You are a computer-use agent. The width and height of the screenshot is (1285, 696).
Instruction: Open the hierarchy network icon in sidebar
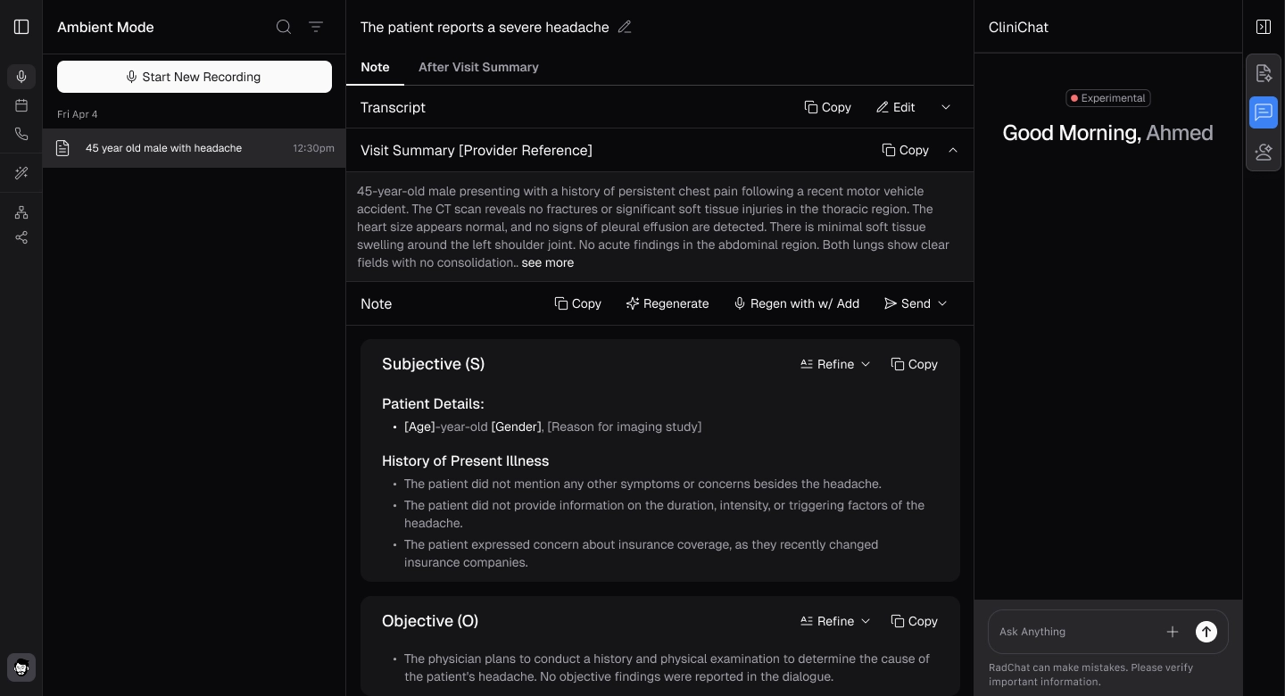tap(21, 212)
